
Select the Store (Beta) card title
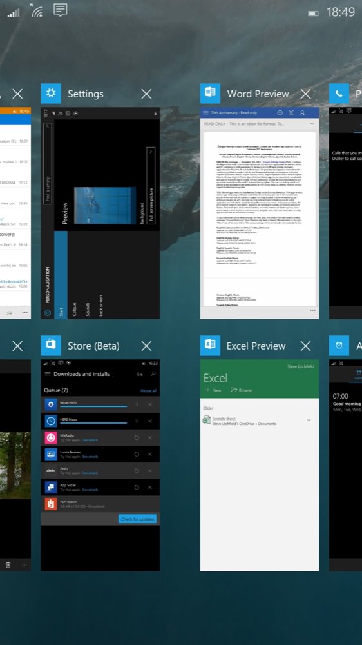point(93,346)
